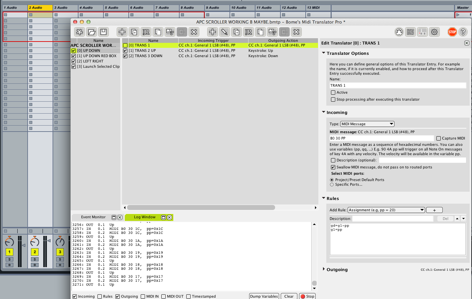Screen dimensions: 472x299
Task: Expand the Outgoing section
Action: pyautogui.click(x=324, y=269)
